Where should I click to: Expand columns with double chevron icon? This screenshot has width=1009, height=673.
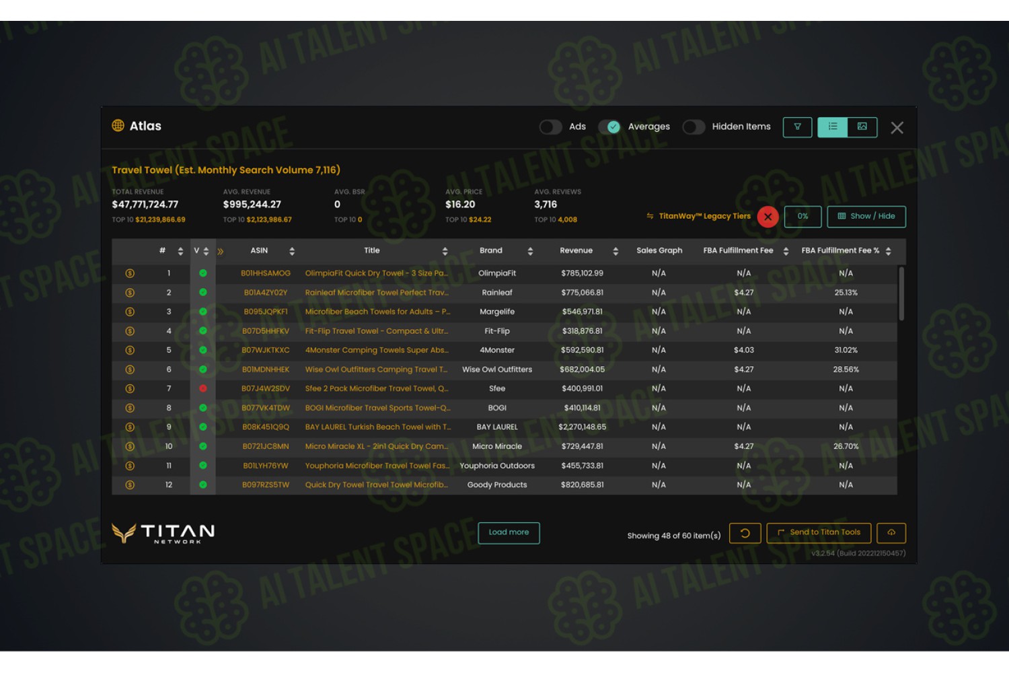click(221, 252)
